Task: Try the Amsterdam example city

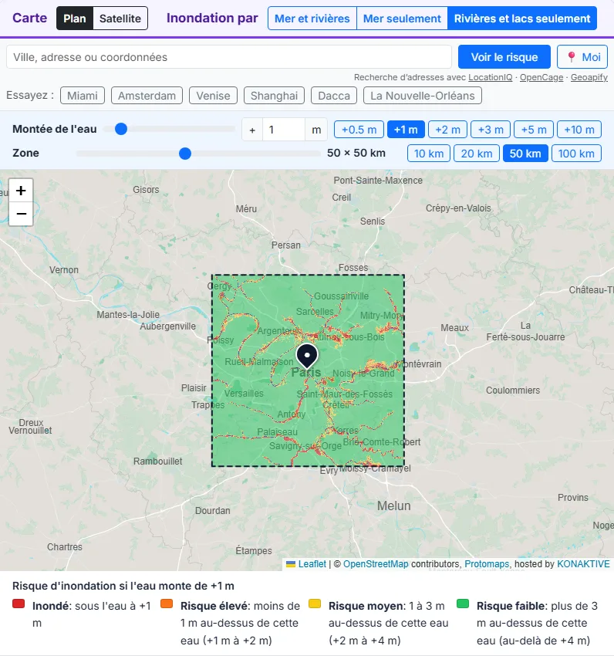Action: coord(147,96)
